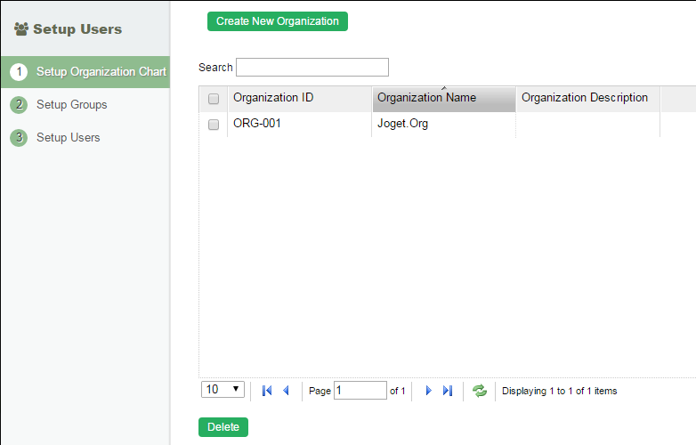This screenshot has height=445, width=696.
Task: Click step 2 circle icon for Setup Groups
Action: tap(19, 105)
